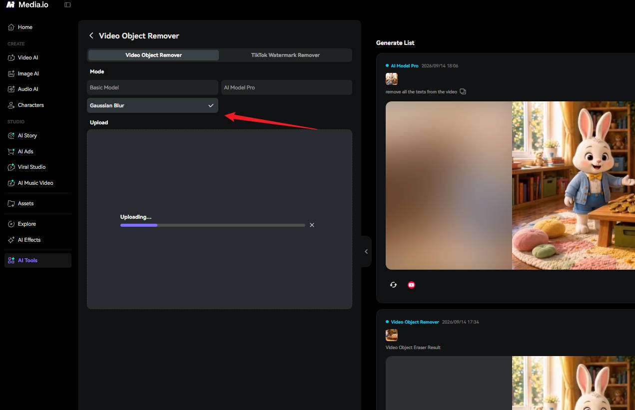Click the 2026/09/14 17:34 timestamp
Screen dimensions: 635x410
point(461,322)
